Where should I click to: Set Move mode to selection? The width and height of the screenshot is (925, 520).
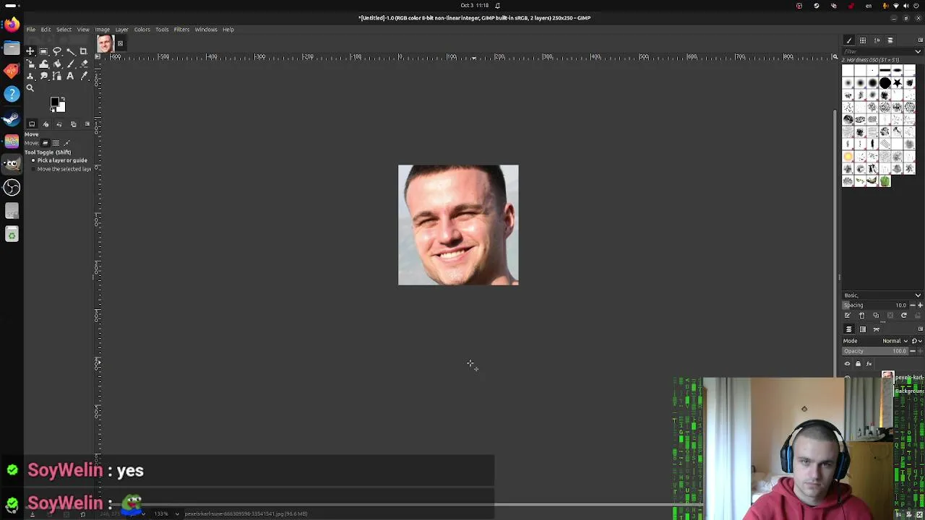56,143
